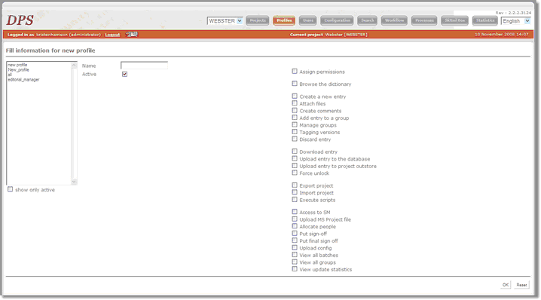The width and height of the screenshot is (541, 300).
Task: Click the DPS logo
Action: (20, 20)
